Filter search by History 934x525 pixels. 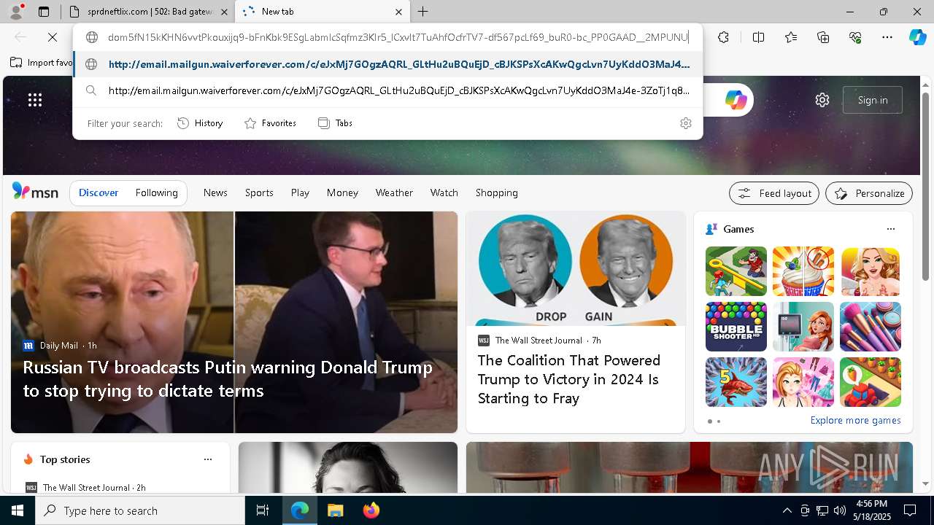(201, 123)
